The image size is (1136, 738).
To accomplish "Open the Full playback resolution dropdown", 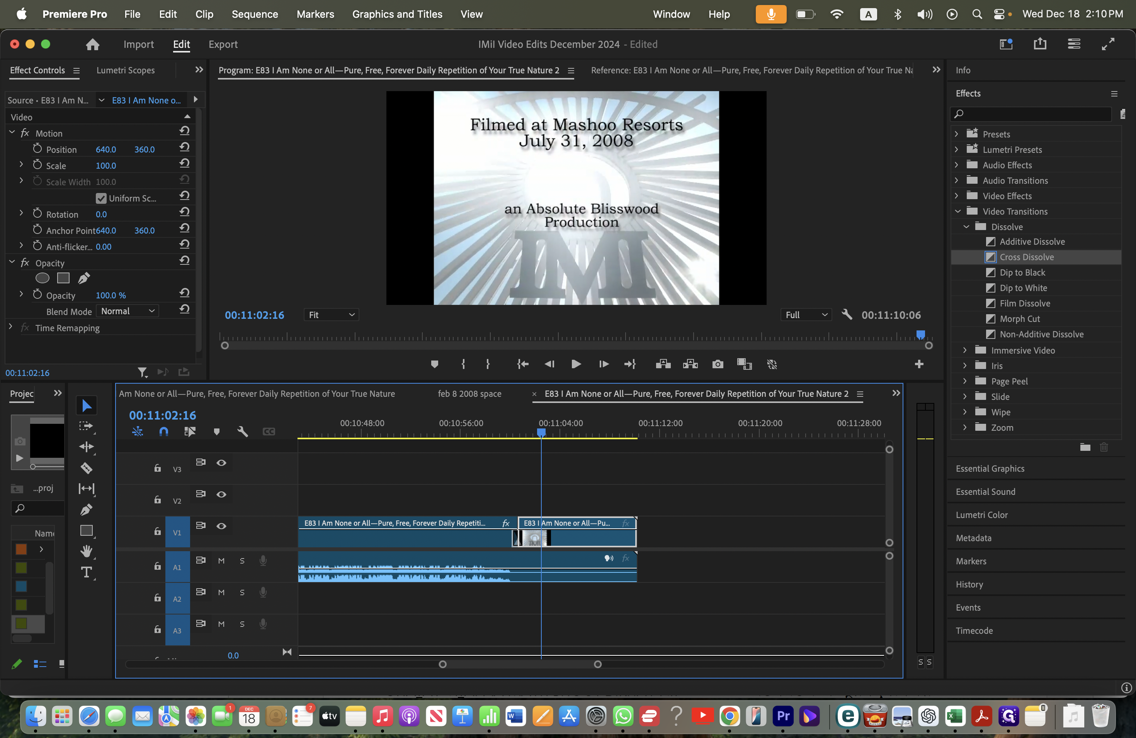I will (x=806, y=315).
